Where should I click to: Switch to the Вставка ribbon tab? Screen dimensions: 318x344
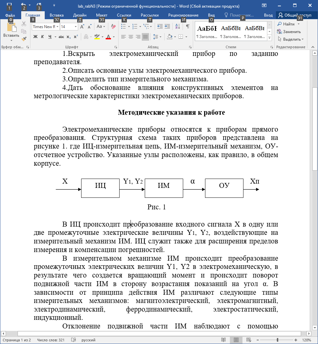coord(57,15)
